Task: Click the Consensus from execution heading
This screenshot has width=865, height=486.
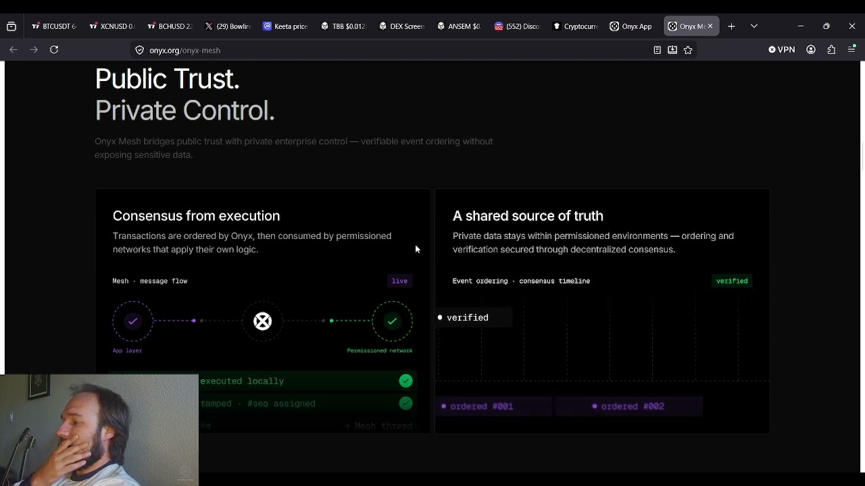Action: click(x=196, y=216)
